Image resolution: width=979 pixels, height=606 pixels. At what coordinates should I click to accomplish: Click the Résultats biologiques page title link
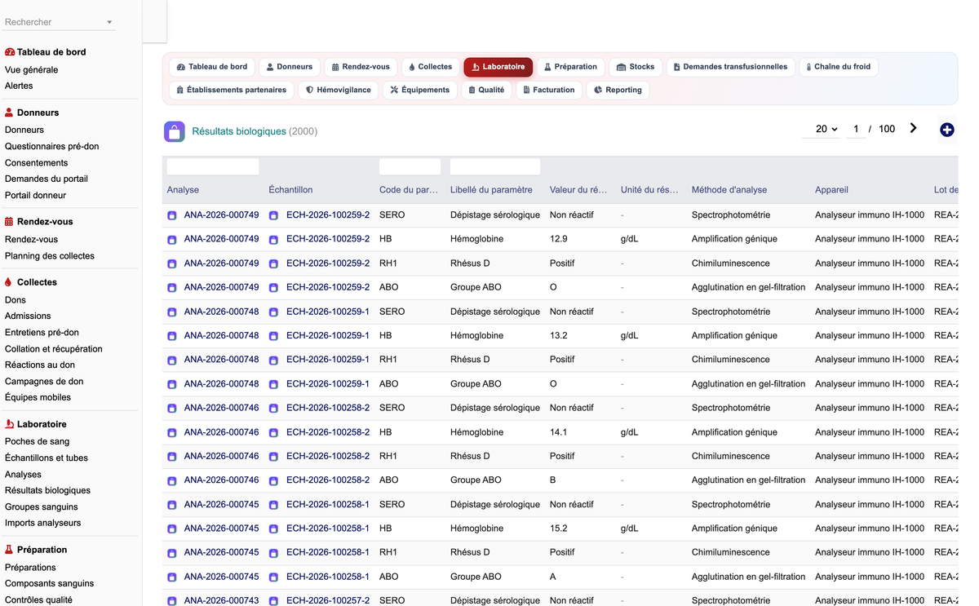coord(239,131)
